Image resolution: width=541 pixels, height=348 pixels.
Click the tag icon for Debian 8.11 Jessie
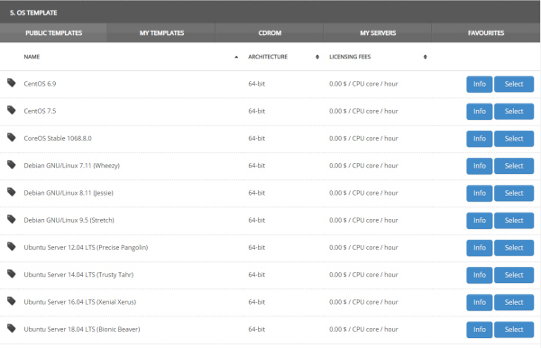tap(12, 192)
